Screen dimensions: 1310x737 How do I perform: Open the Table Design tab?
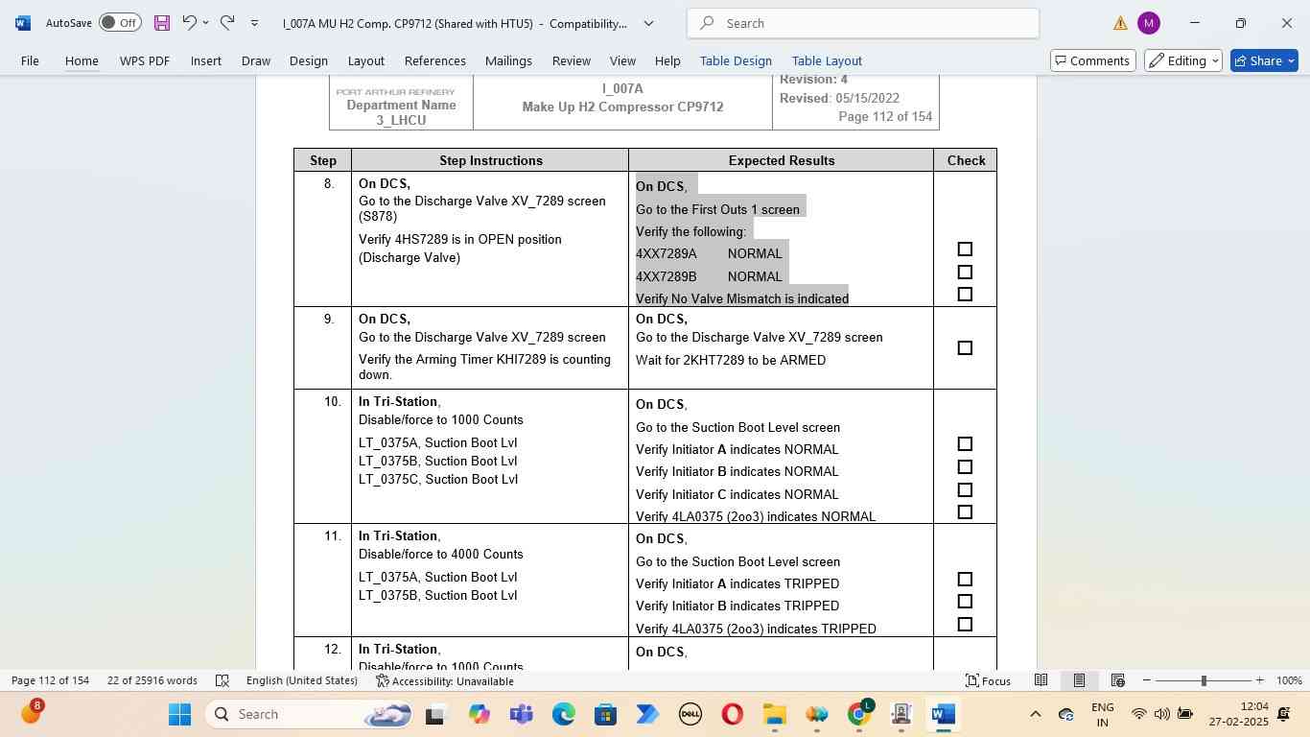click(736, 60)
